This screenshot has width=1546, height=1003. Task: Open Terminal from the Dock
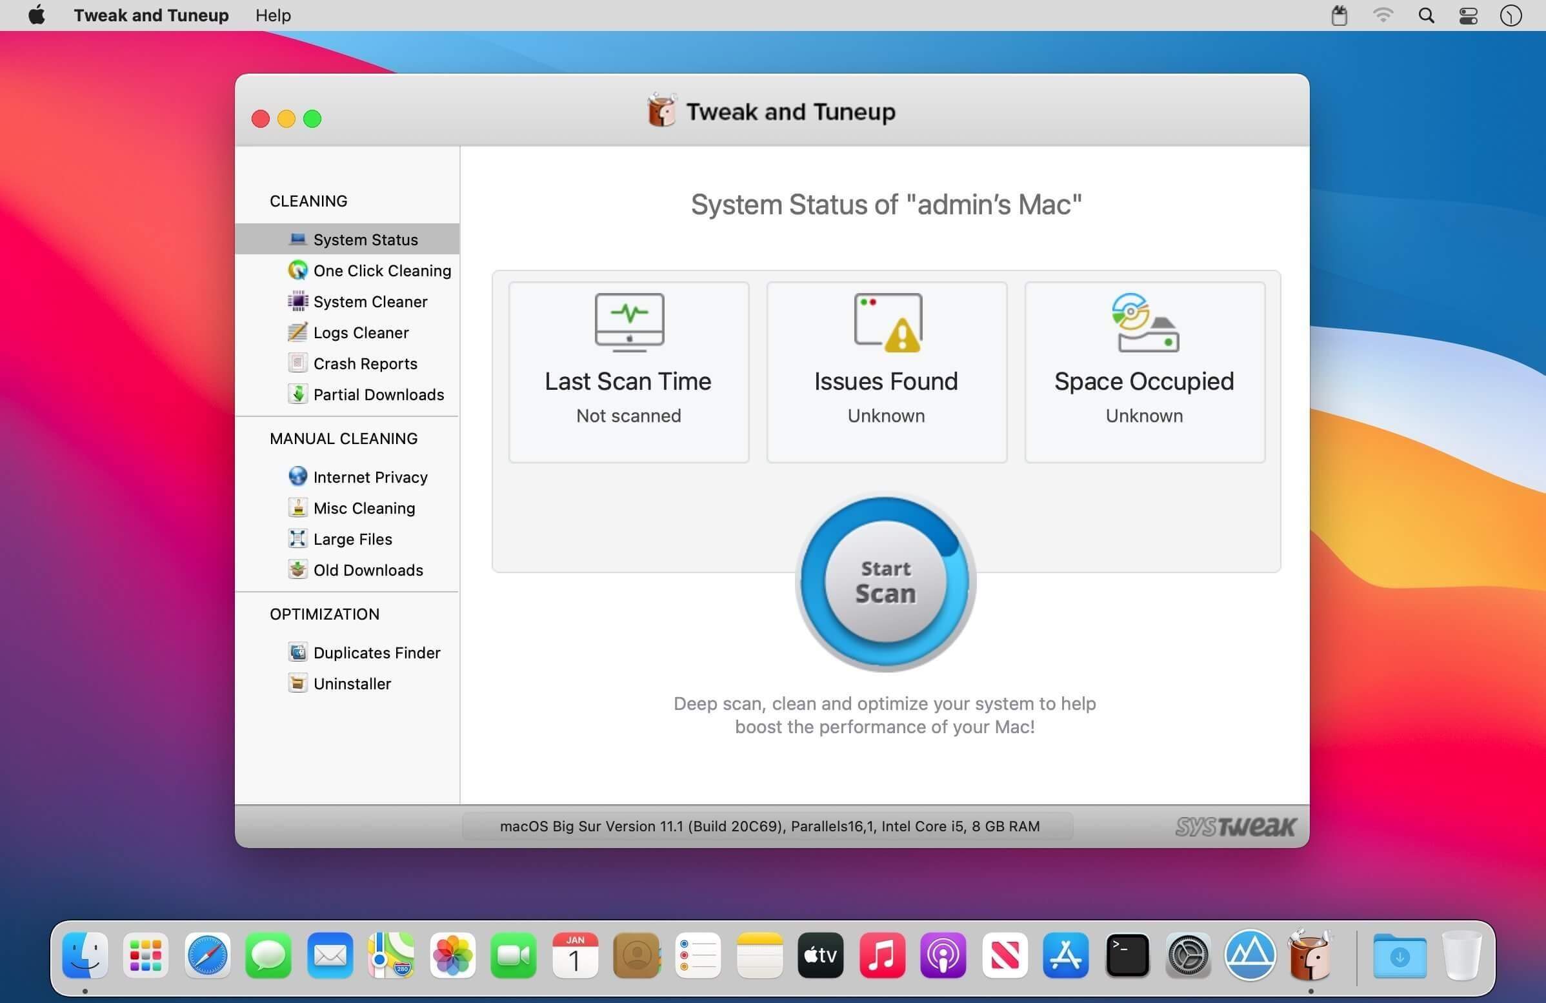1128,955
